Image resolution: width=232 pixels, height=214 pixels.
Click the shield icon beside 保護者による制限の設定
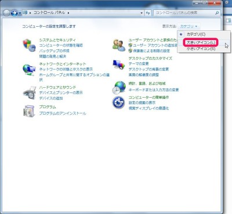130,51
